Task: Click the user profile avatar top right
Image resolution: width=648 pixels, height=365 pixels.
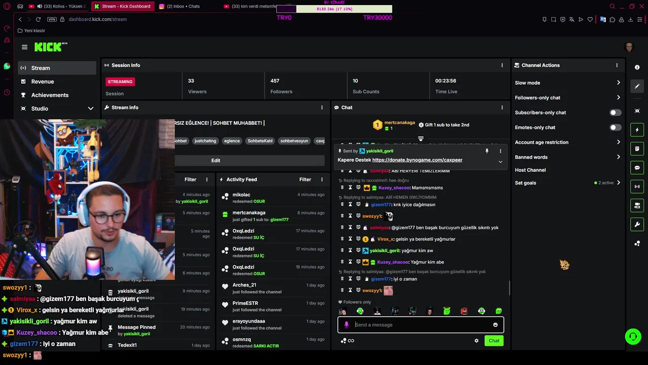Action: coord(629,47)
